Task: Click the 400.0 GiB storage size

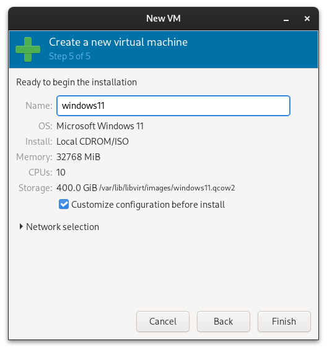Action: coord(77,188)
